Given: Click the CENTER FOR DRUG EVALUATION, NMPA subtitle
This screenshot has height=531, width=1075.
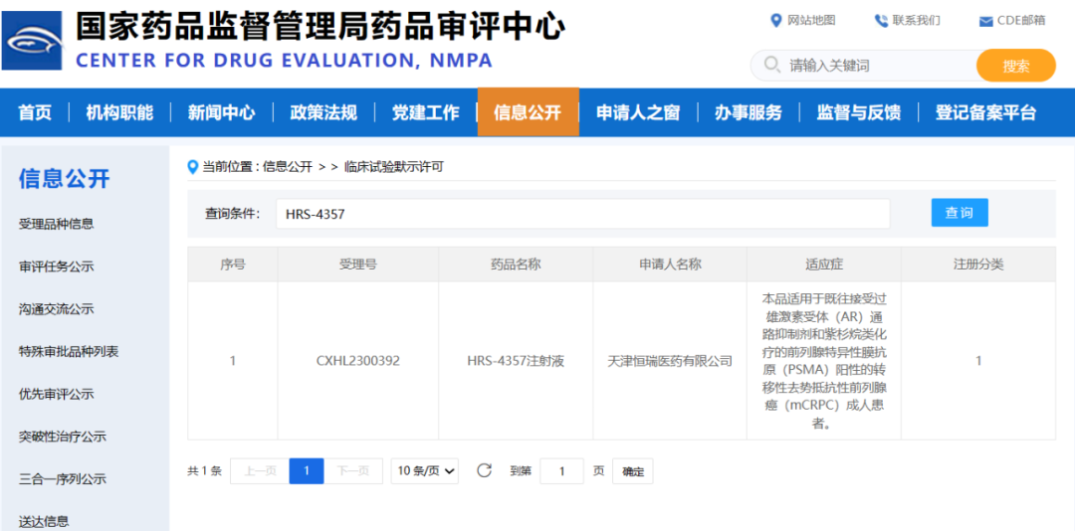Looking at the screenshot, I should (x=284, y=61).
